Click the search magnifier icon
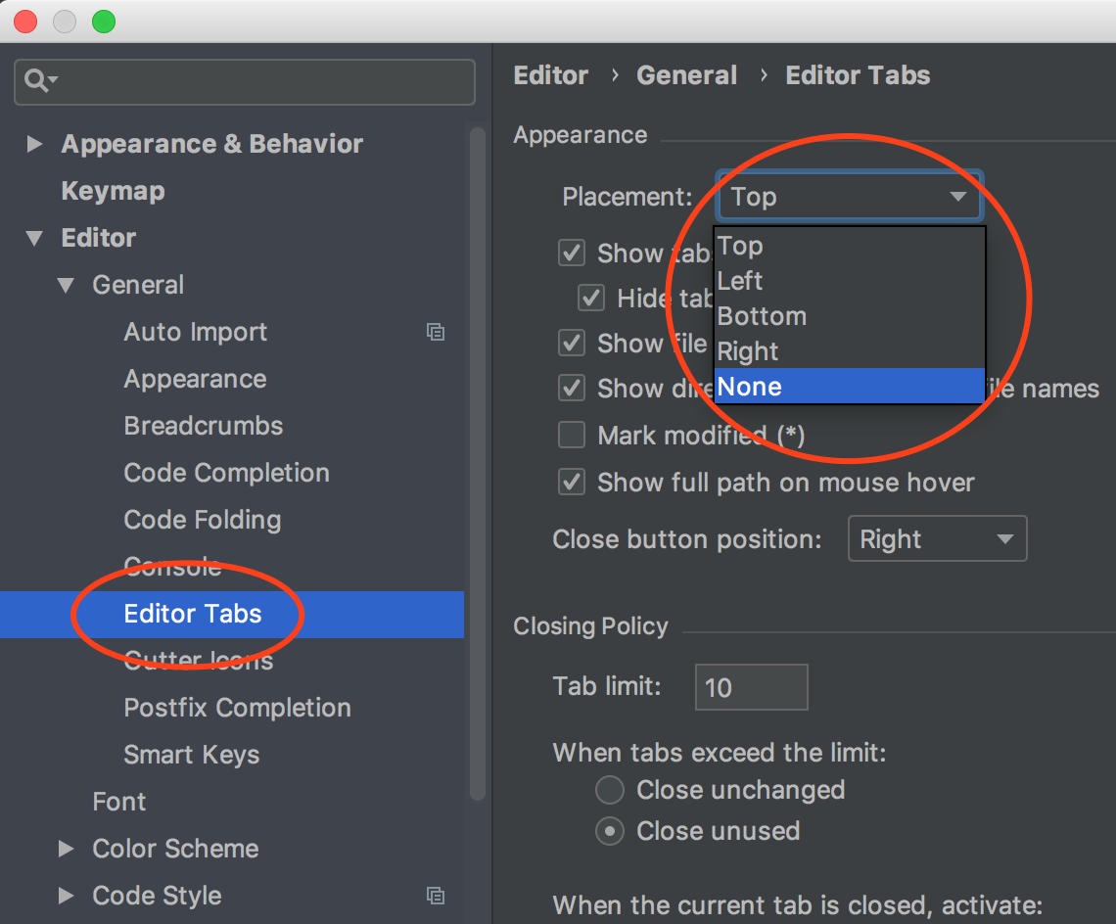 tap(40, 80)
